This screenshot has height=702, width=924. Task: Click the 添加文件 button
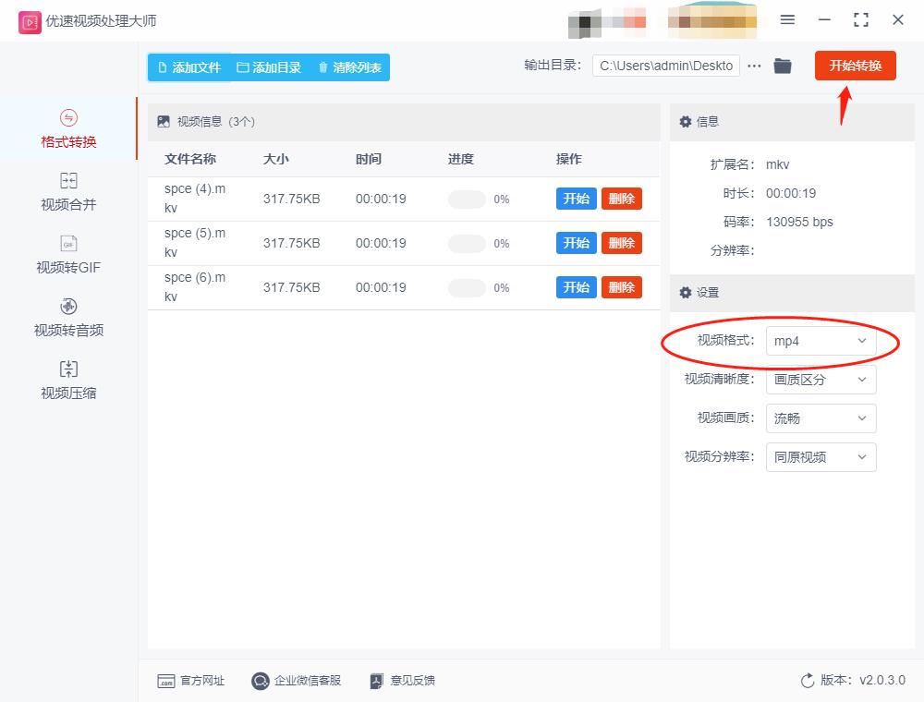[x=189, y=67]
